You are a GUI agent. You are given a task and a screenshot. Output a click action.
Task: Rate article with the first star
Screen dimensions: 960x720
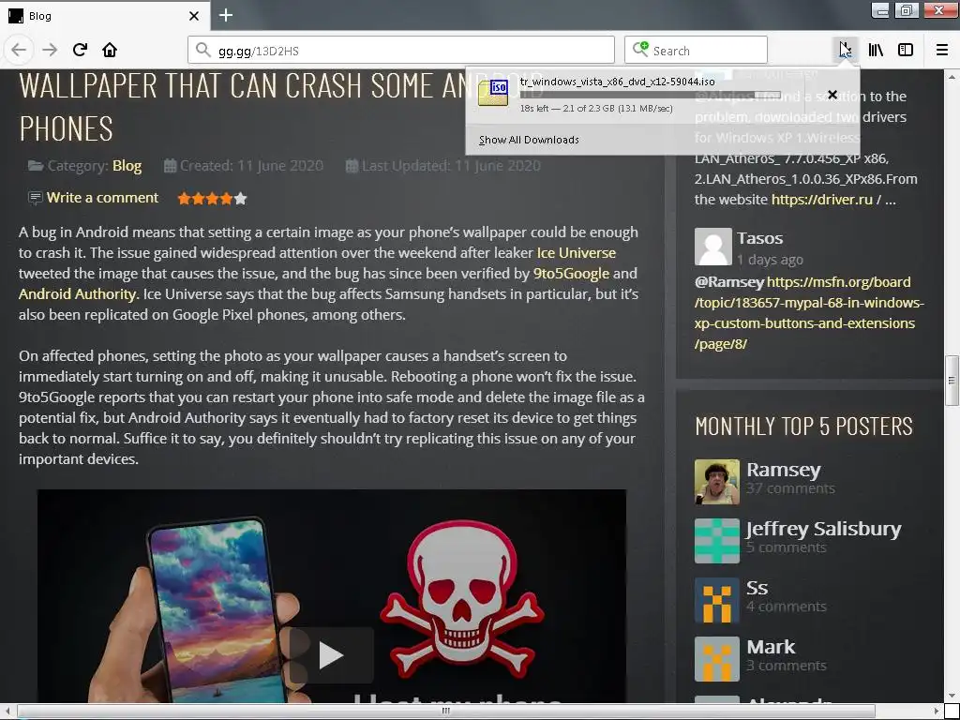[x=184, y=199]
